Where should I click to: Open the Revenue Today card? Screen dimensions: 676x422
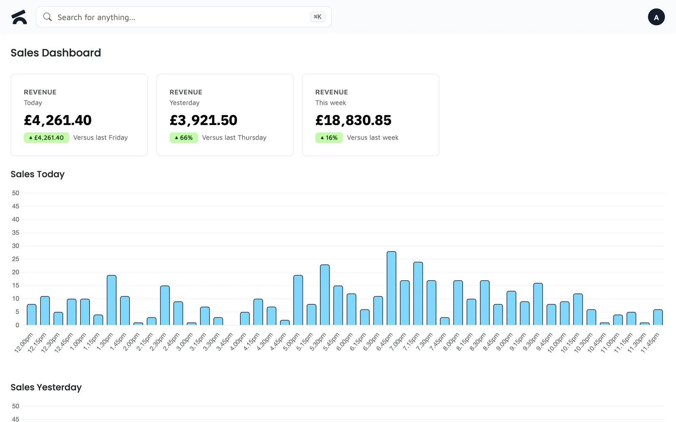[79, 115]
